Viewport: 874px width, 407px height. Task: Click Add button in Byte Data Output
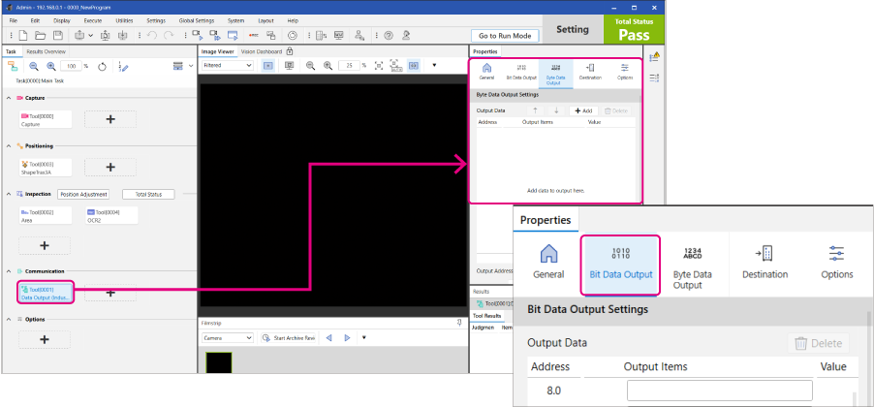coord(584,110)
